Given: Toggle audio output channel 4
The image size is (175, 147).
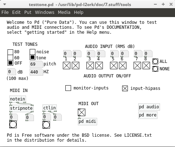Looking at the screenshot, I should tap(99, 66).
